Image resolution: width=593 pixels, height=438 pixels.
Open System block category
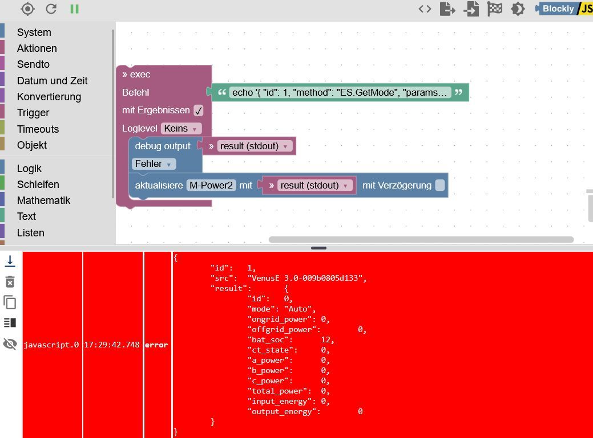34,32
